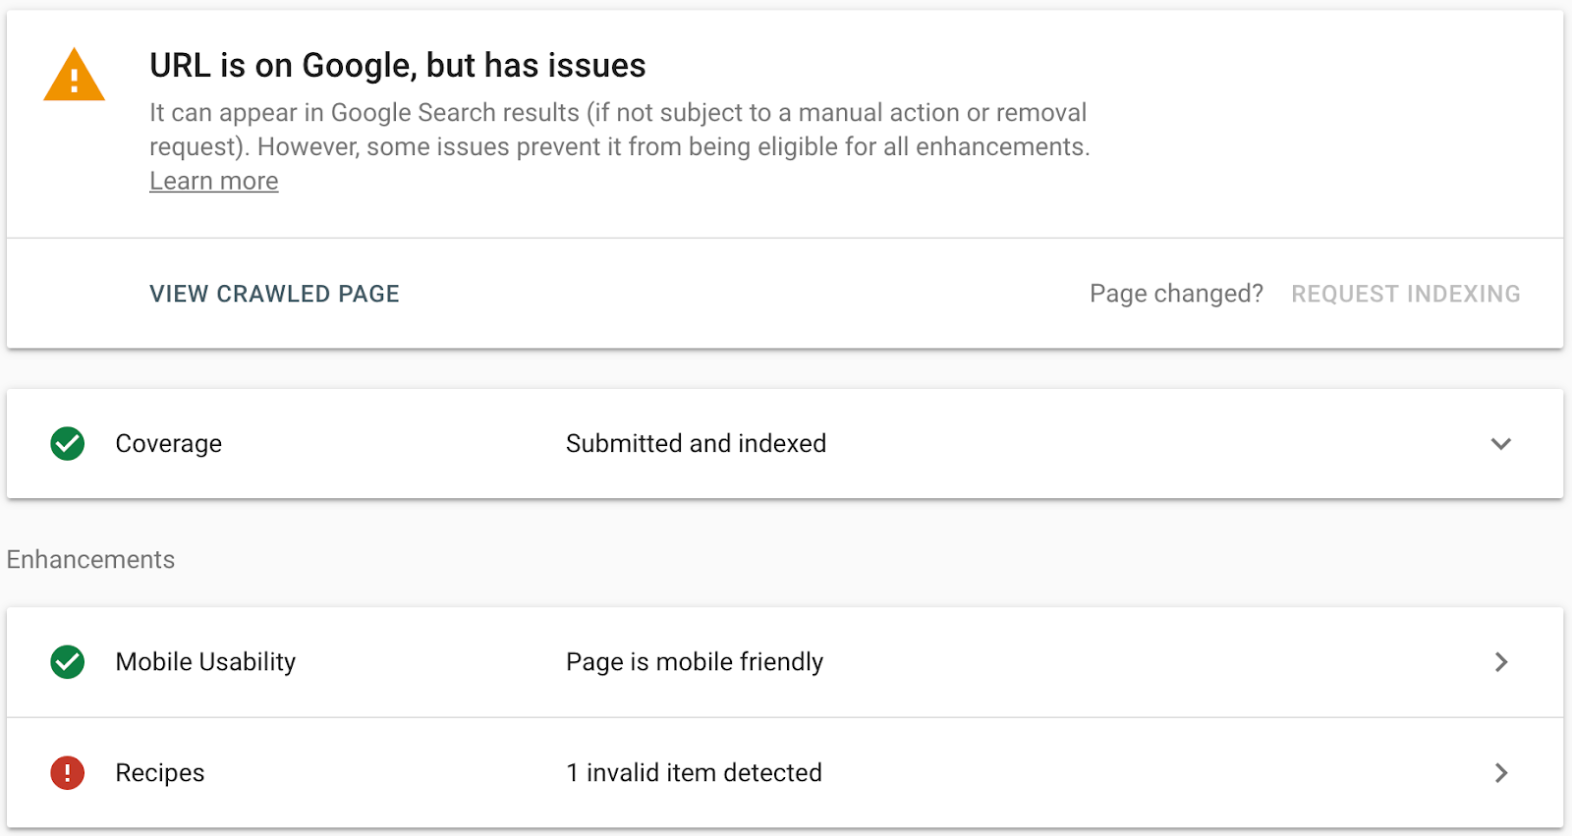Image resolution: width=1572 pixels, height=836 pixels.
Task: Expand the Recipes enhancement details
Action: (1501, 773)
